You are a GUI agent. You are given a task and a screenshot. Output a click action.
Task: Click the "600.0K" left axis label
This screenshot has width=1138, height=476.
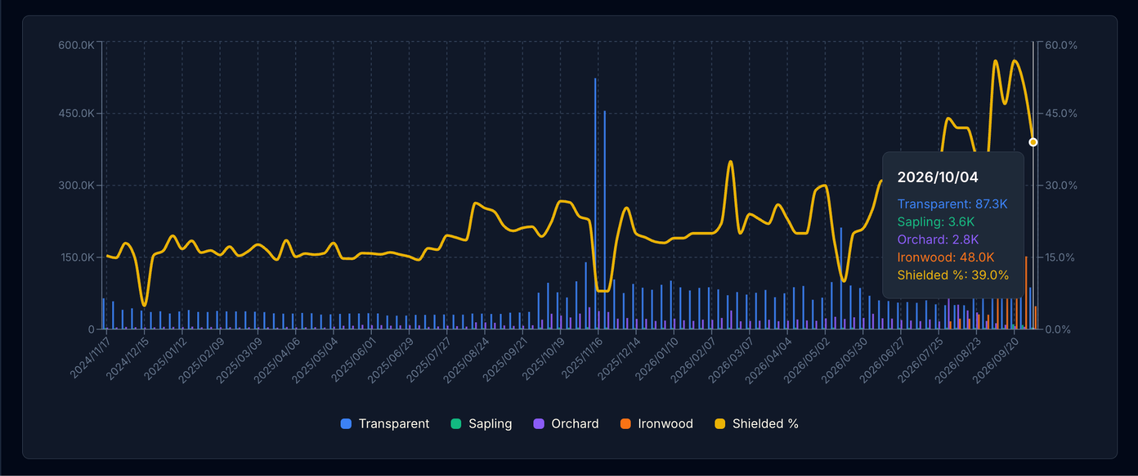(x=76, y=45)
